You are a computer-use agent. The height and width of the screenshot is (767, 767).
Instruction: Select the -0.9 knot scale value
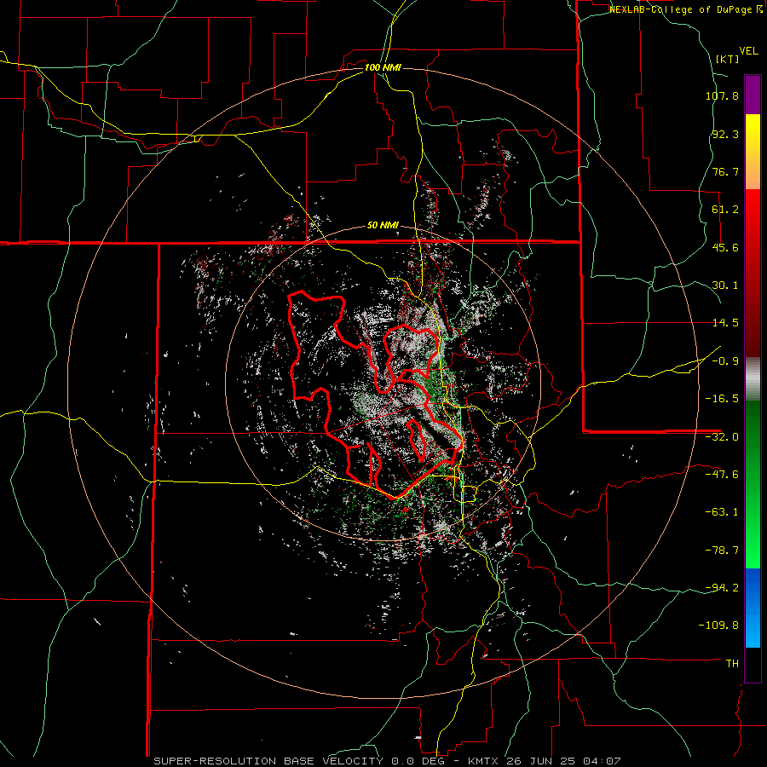pyautogui.click(x=725, y=361)
